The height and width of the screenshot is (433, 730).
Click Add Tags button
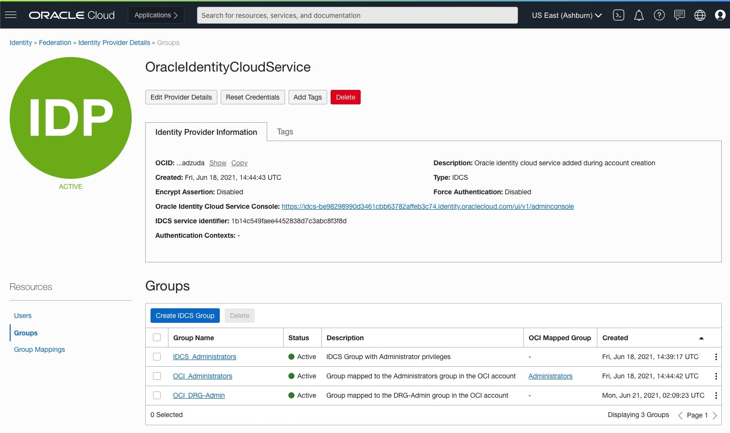click(307, 97)
